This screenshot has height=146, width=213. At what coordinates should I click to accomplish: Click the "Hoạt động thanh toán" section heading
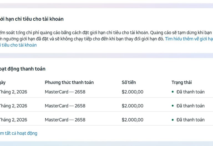coord(23,69)
